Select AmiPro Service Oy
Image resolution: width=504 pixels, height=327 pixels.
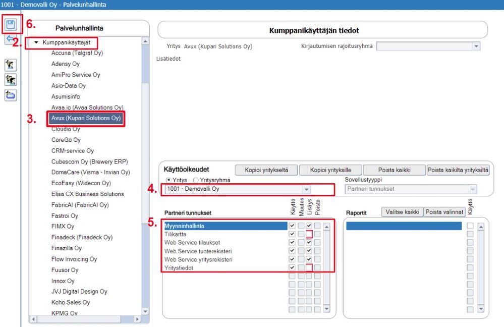click(76, 75)
